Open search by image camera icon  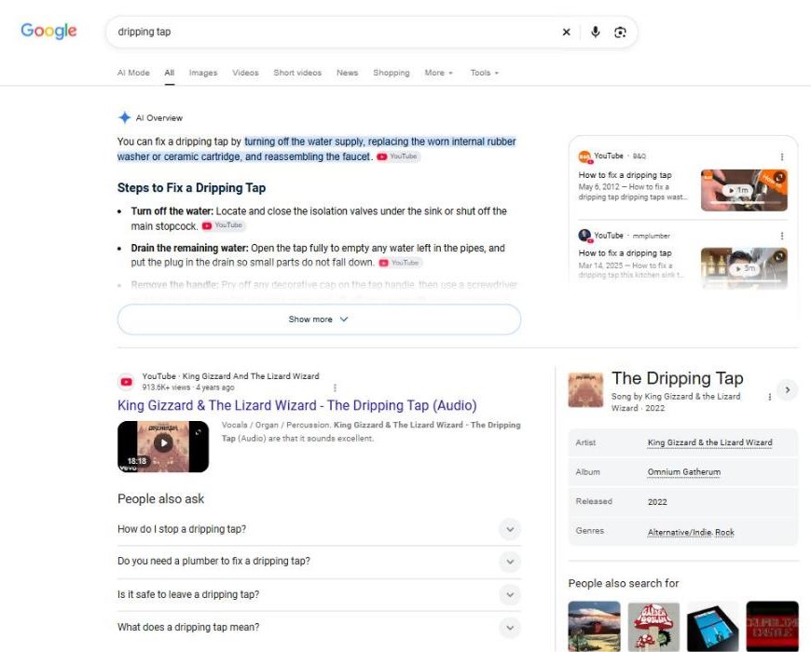click(x=620, y=32)
